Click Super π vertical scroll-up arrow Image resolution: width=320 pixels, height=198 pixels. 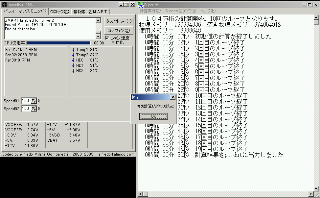click(316, 17)
